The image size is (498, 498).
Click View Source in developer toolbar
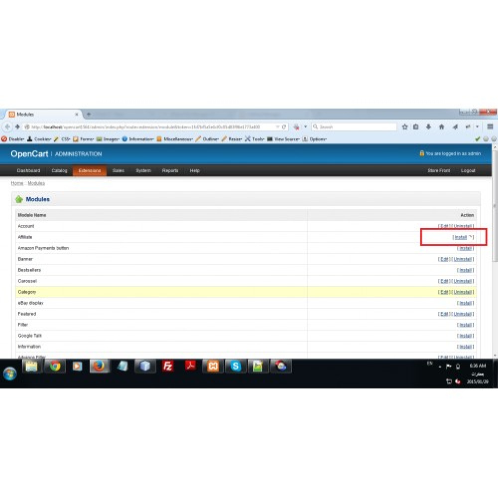283,139
